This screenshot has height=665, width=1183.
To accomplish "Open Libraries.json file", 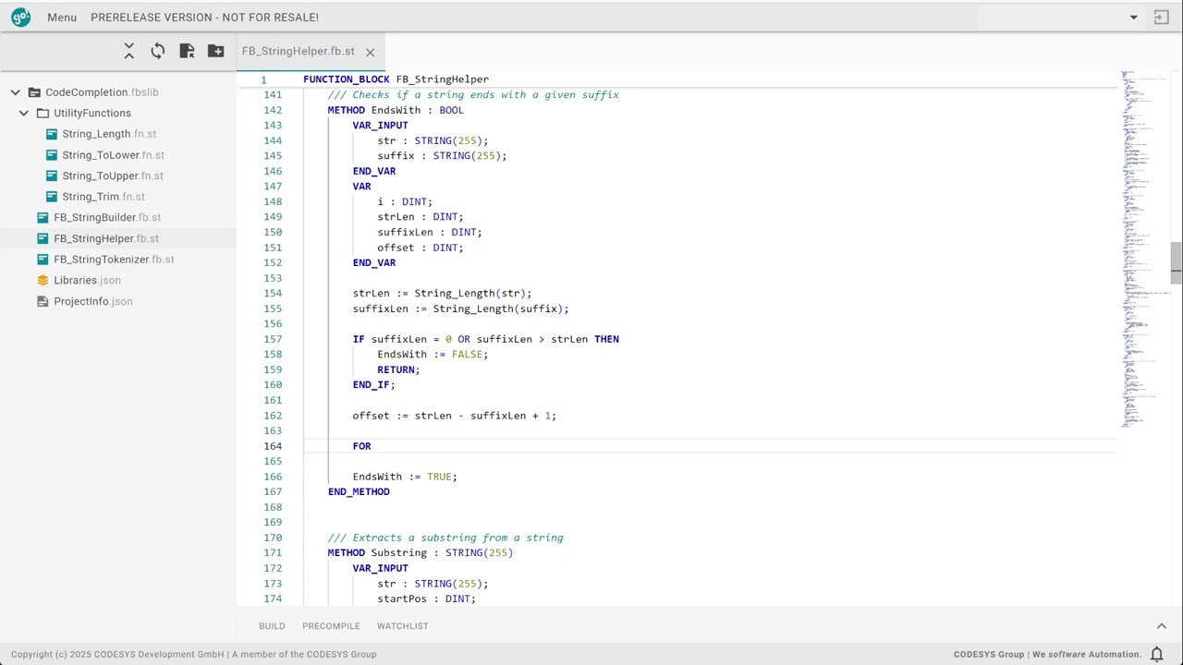I will tap(87, 281).
